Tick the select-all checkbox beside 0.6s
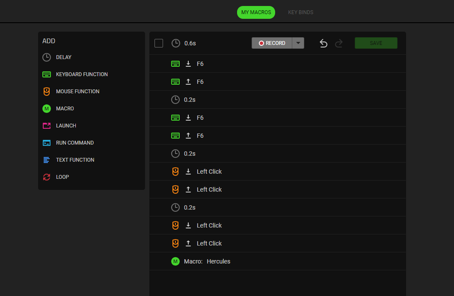 click(159, 43)
